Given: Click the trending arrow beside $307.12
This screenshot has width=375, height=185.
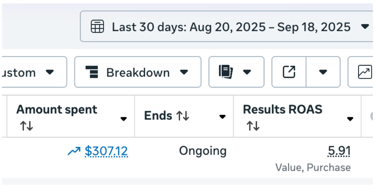Looking at the screenshot, I should (x=74, y=151).
